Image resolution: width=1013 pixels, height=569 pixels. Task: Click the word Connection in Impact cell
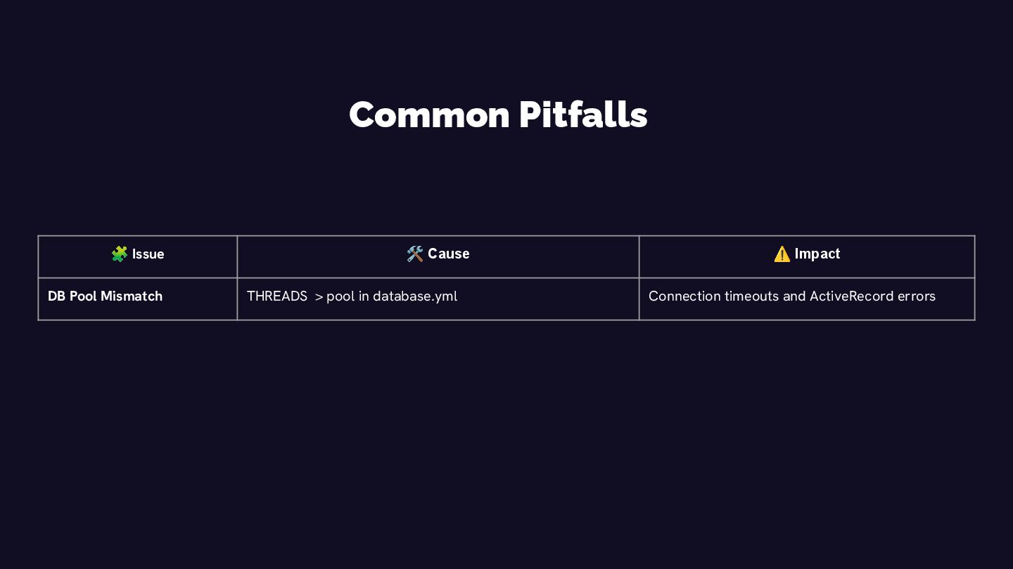[684, 296]
